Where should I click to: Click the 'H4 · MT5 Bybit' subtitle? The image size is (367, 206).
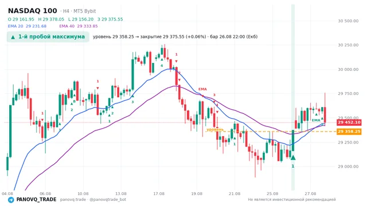click(x=79, y=11)
